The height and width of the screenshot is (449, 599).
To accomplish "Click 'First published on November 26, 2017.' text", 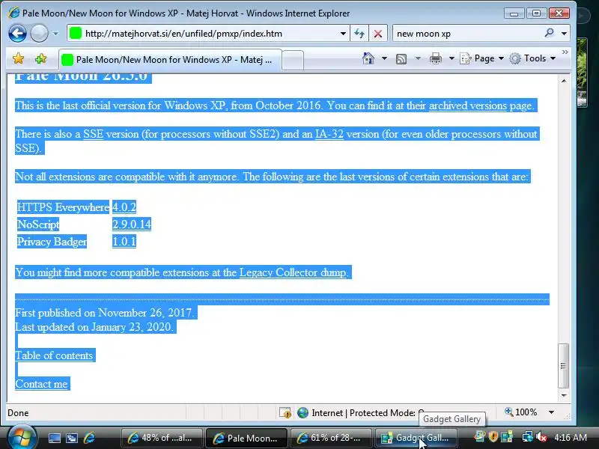I will tap(105, 313).
